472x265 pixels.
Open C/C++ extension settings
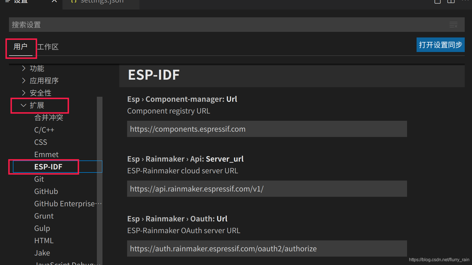pos(44,130)
